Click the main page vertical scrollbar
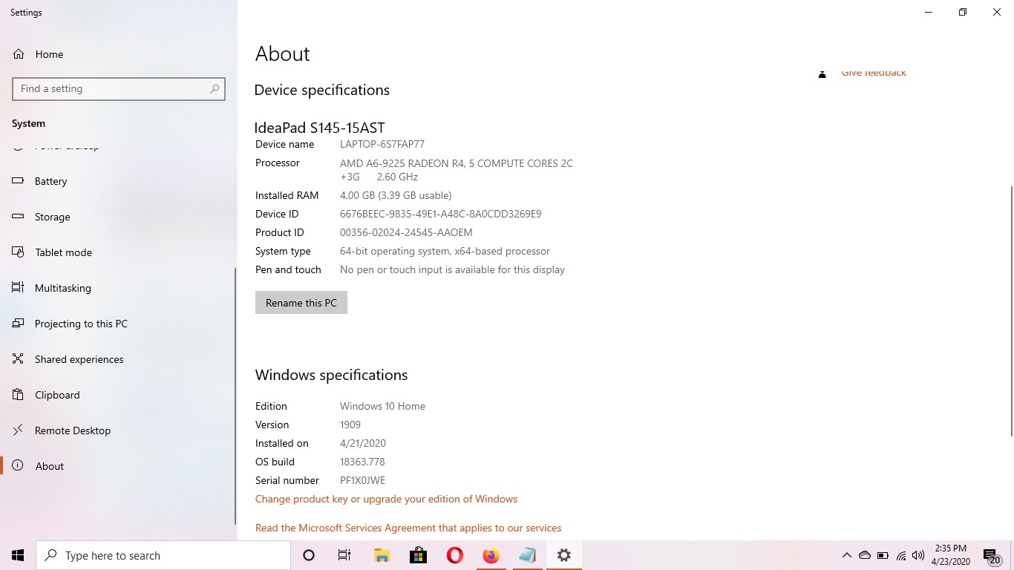Screen dimensions: 1014x570 [x=1011, y=312]
